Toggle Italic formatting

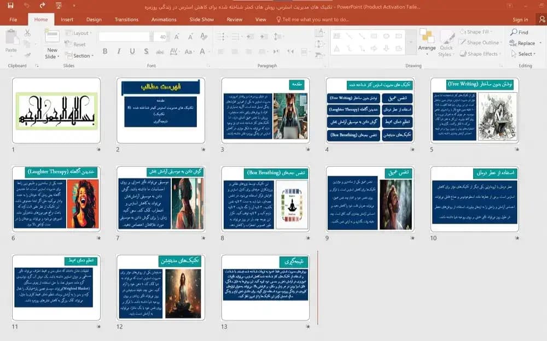pyautogui.click(x=119, y=51)
